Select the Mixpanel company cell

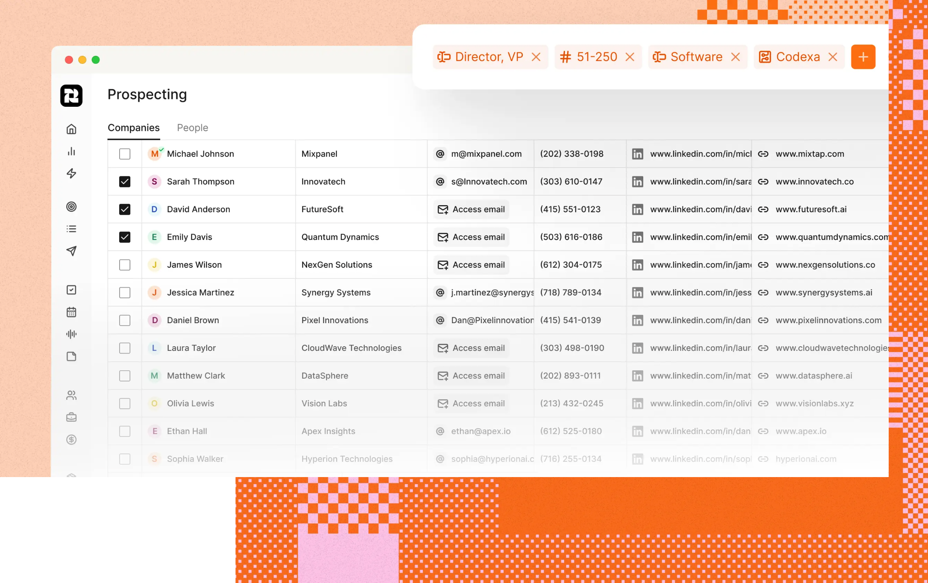click(x=361, y=154)
